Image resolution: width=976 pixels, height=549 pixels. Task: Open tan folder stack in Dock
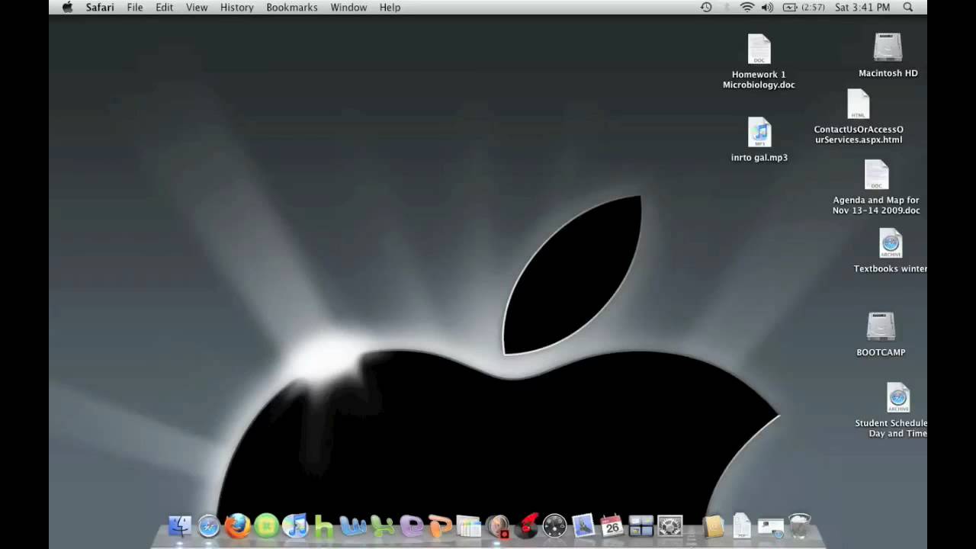click(714, 526)
